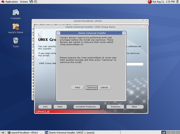This screenshot has width=180, height=134.
Task: Click the /tmp/orainstRoot.sh path text
Action: [72, 45]
